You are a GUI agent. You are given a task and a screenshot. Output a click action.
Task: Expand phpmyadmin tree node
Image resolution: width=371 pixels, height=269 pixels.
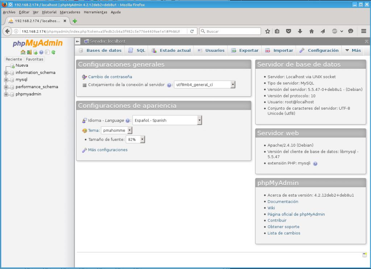tap(6, 94)
